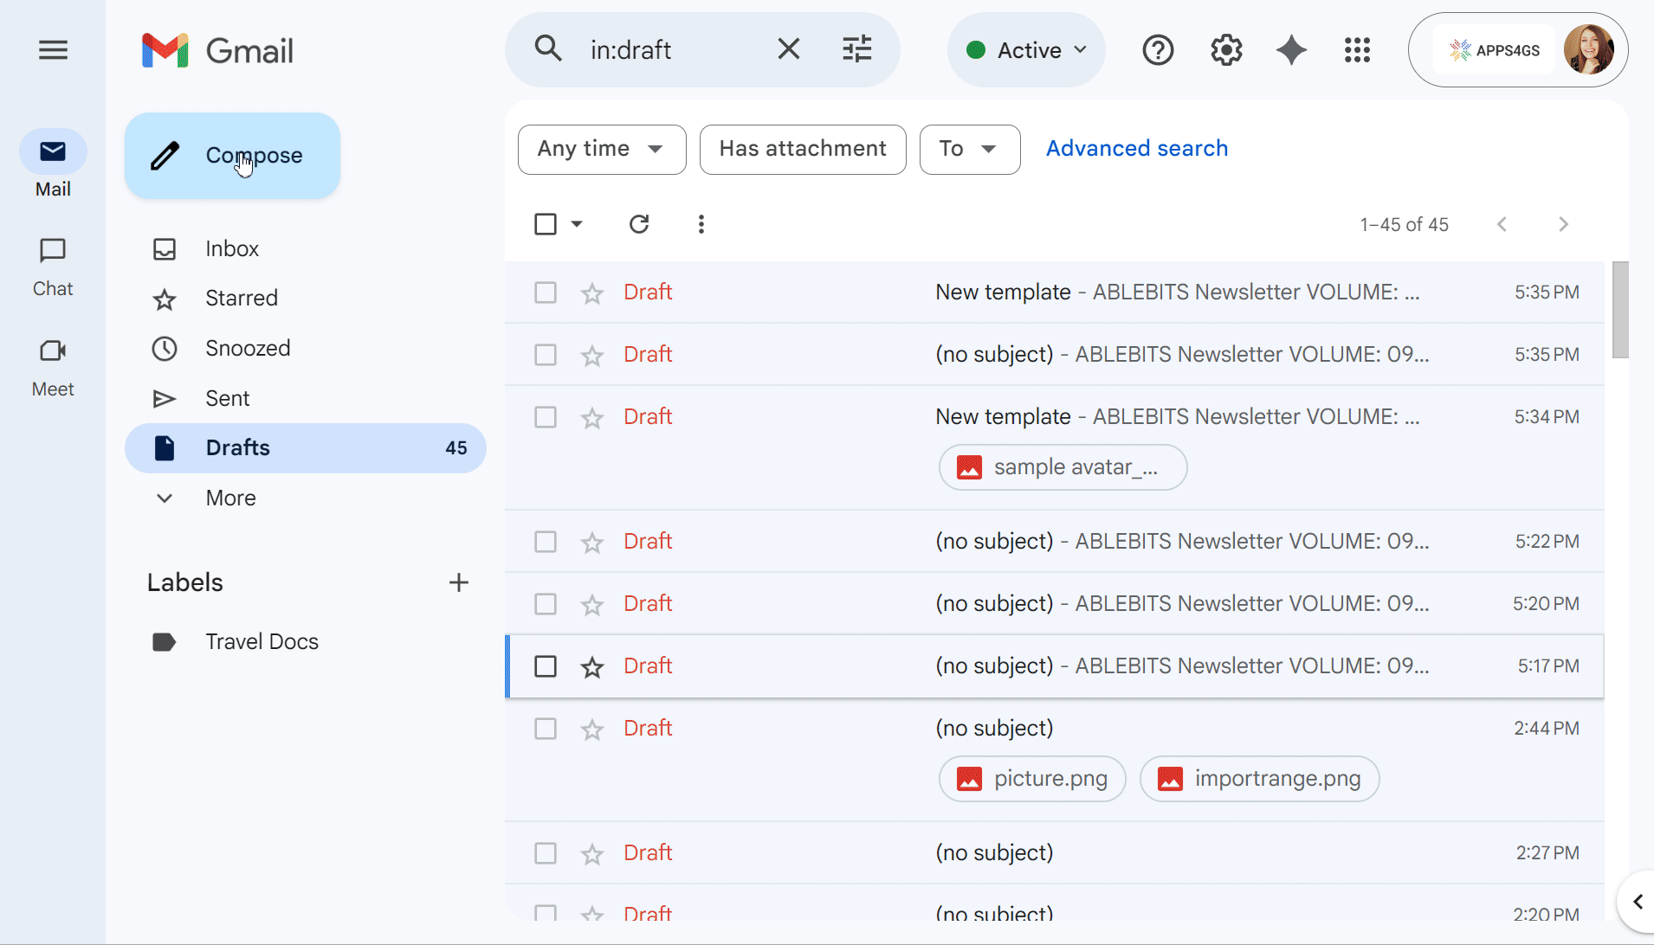Open the main menu hamburger icon
Screen dimensions: 1654x945
(53, 50)
